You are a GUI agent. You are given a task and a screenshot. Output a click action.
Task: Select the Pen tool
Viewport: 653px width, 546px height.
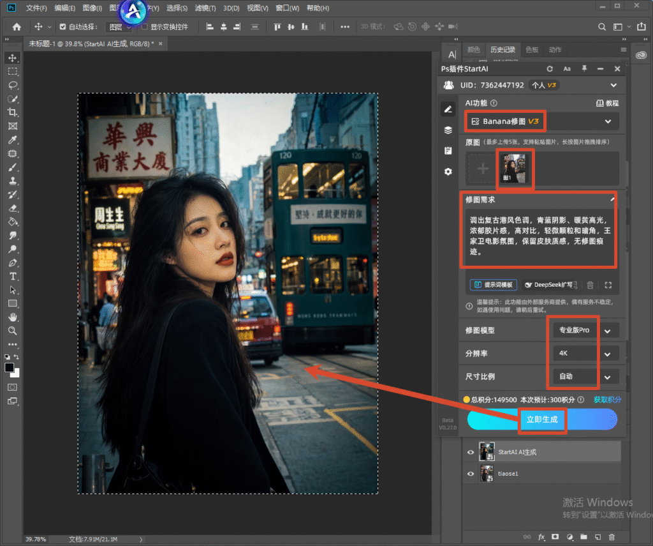(x=13, y=262)
